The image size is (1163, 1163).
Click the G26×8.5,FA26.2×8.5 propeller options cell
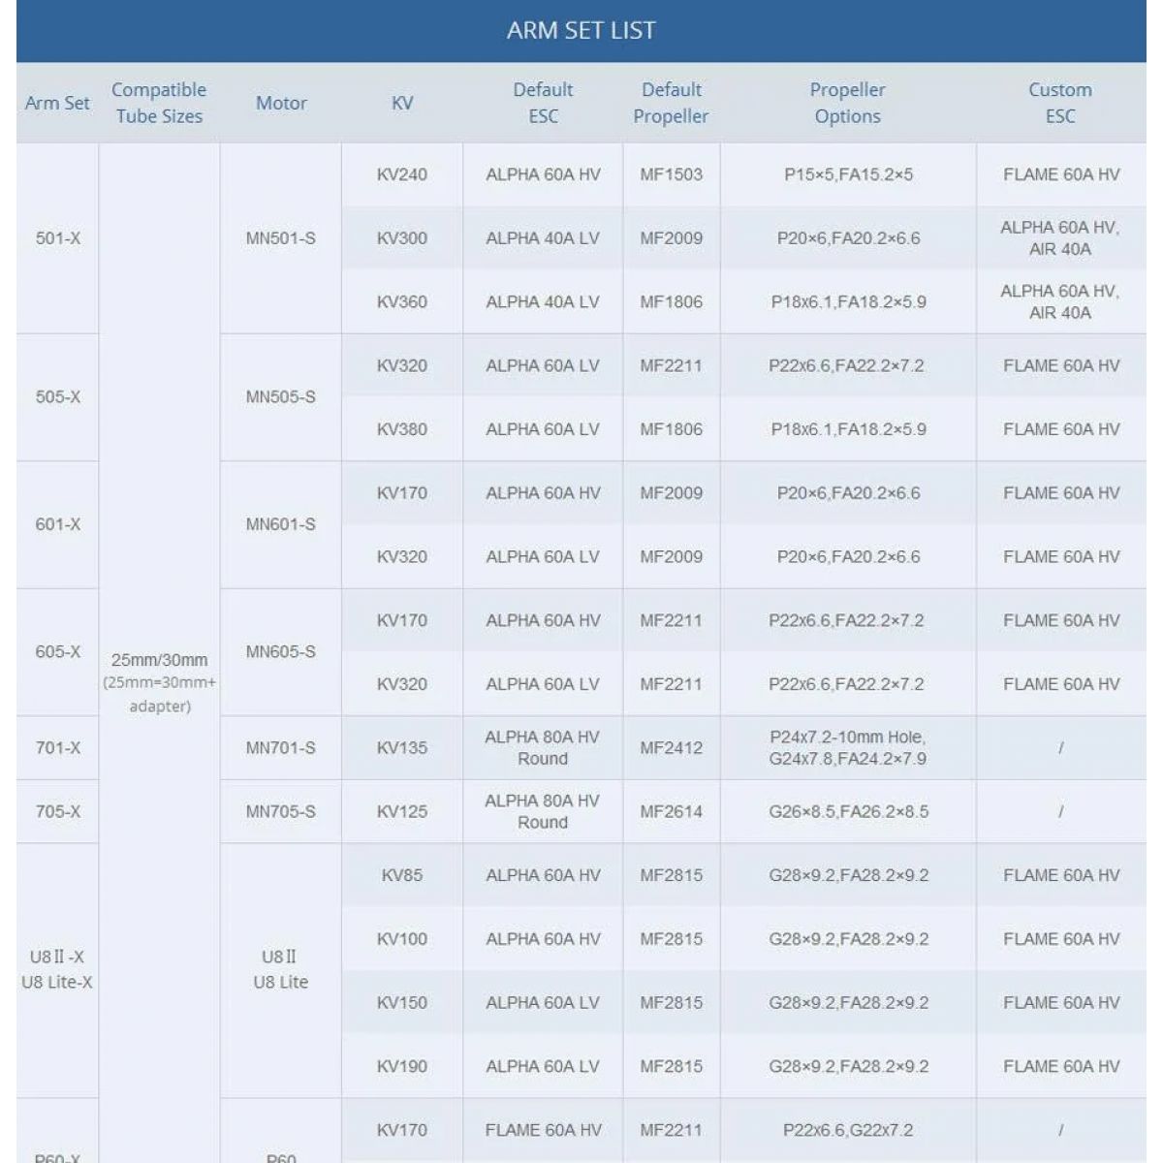pyautogui.click(x=848, y=811)
